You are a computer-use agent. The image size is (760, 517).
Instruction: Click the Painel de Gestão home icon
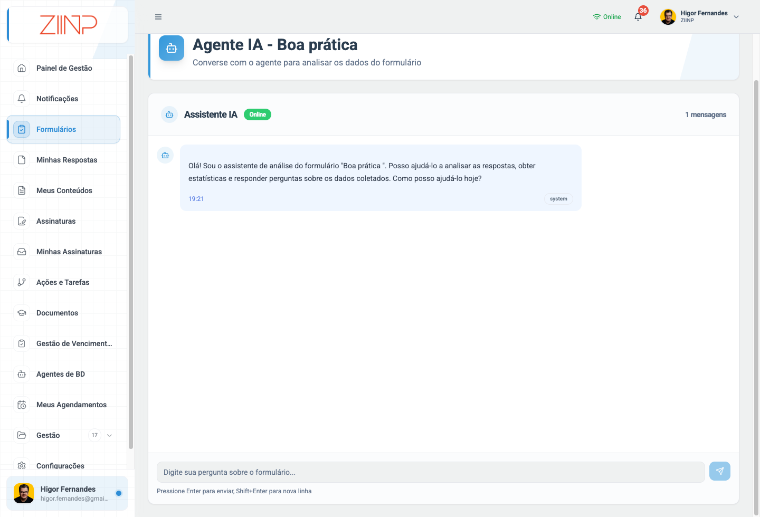tap(22, 68)
